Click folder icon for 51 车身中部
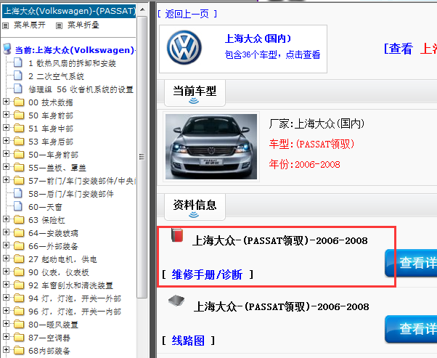This screenshot has width=437, height=358. [x=19, y=129]
